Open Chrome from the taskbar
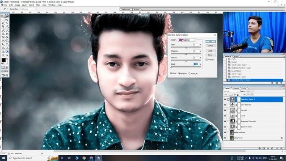Viewport: 286px width, 161px height. (84, 158)
